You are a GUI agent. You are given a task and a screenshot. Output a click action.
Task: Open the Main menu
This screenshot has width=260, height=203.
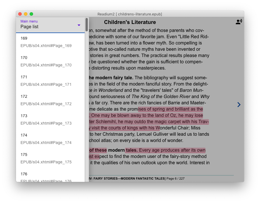pyautogui.click(x=29, y=21)
